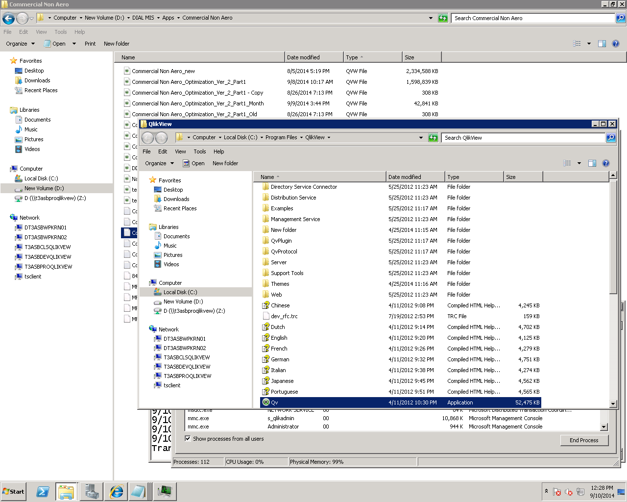Click the Internet Explorer taskbar icon

pos(116,491)
